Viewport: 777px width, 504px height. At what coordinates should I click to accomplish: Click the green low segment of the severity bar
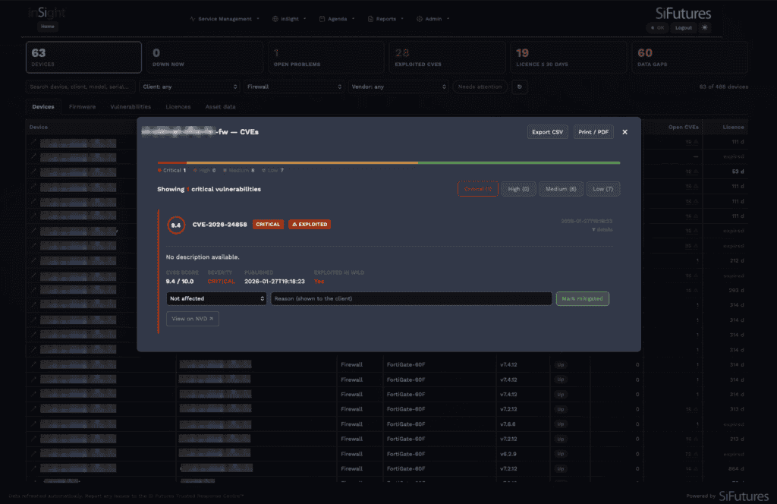point(519,162)
